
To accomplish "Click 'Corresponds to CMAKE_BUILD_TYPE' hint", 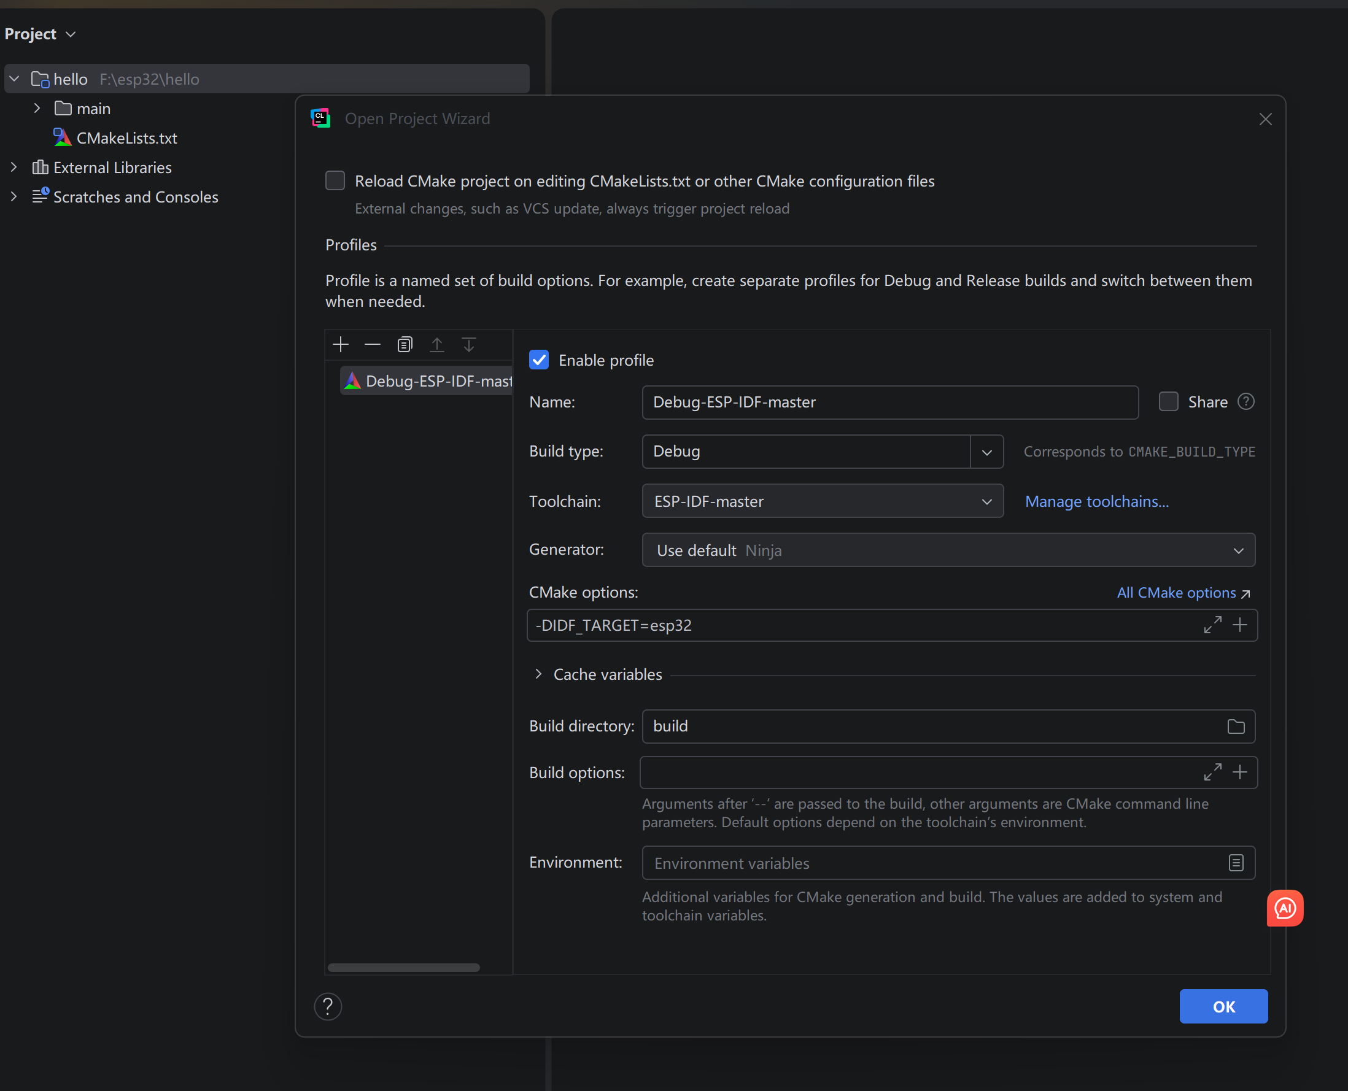I will coord(1139,452).
